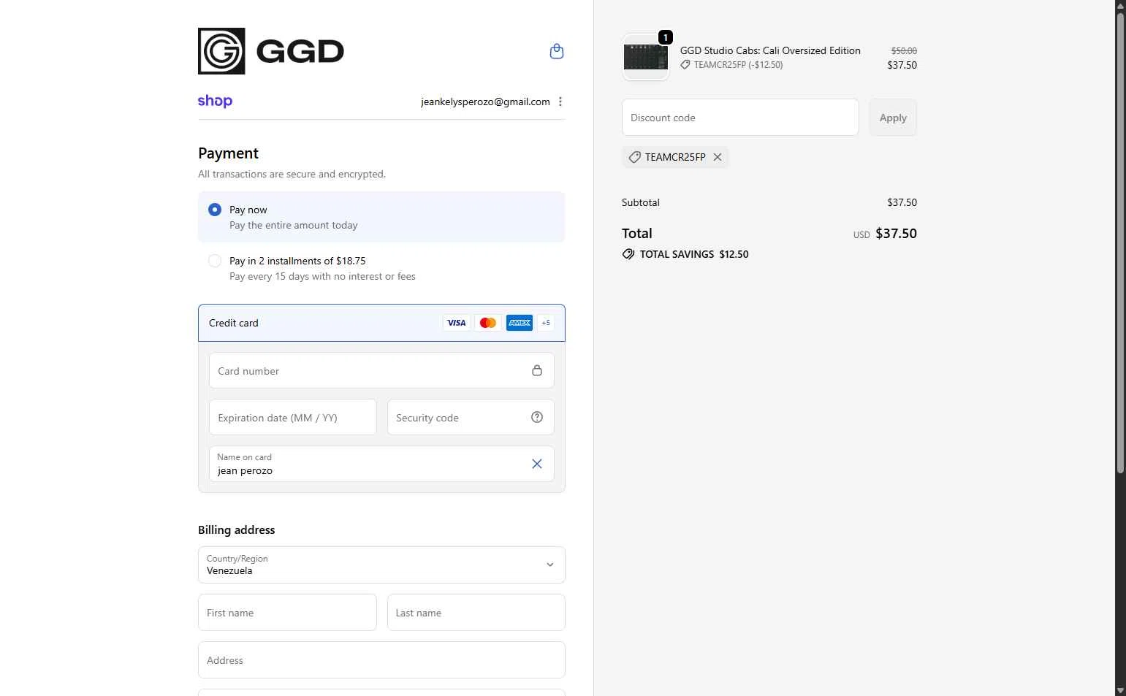
Task: Focus the Last name field
Action: [x=476, y=613]
